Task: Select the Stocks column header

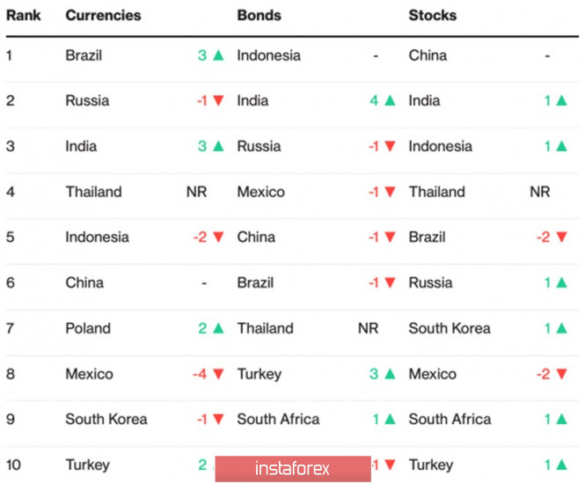Action: 433,16
